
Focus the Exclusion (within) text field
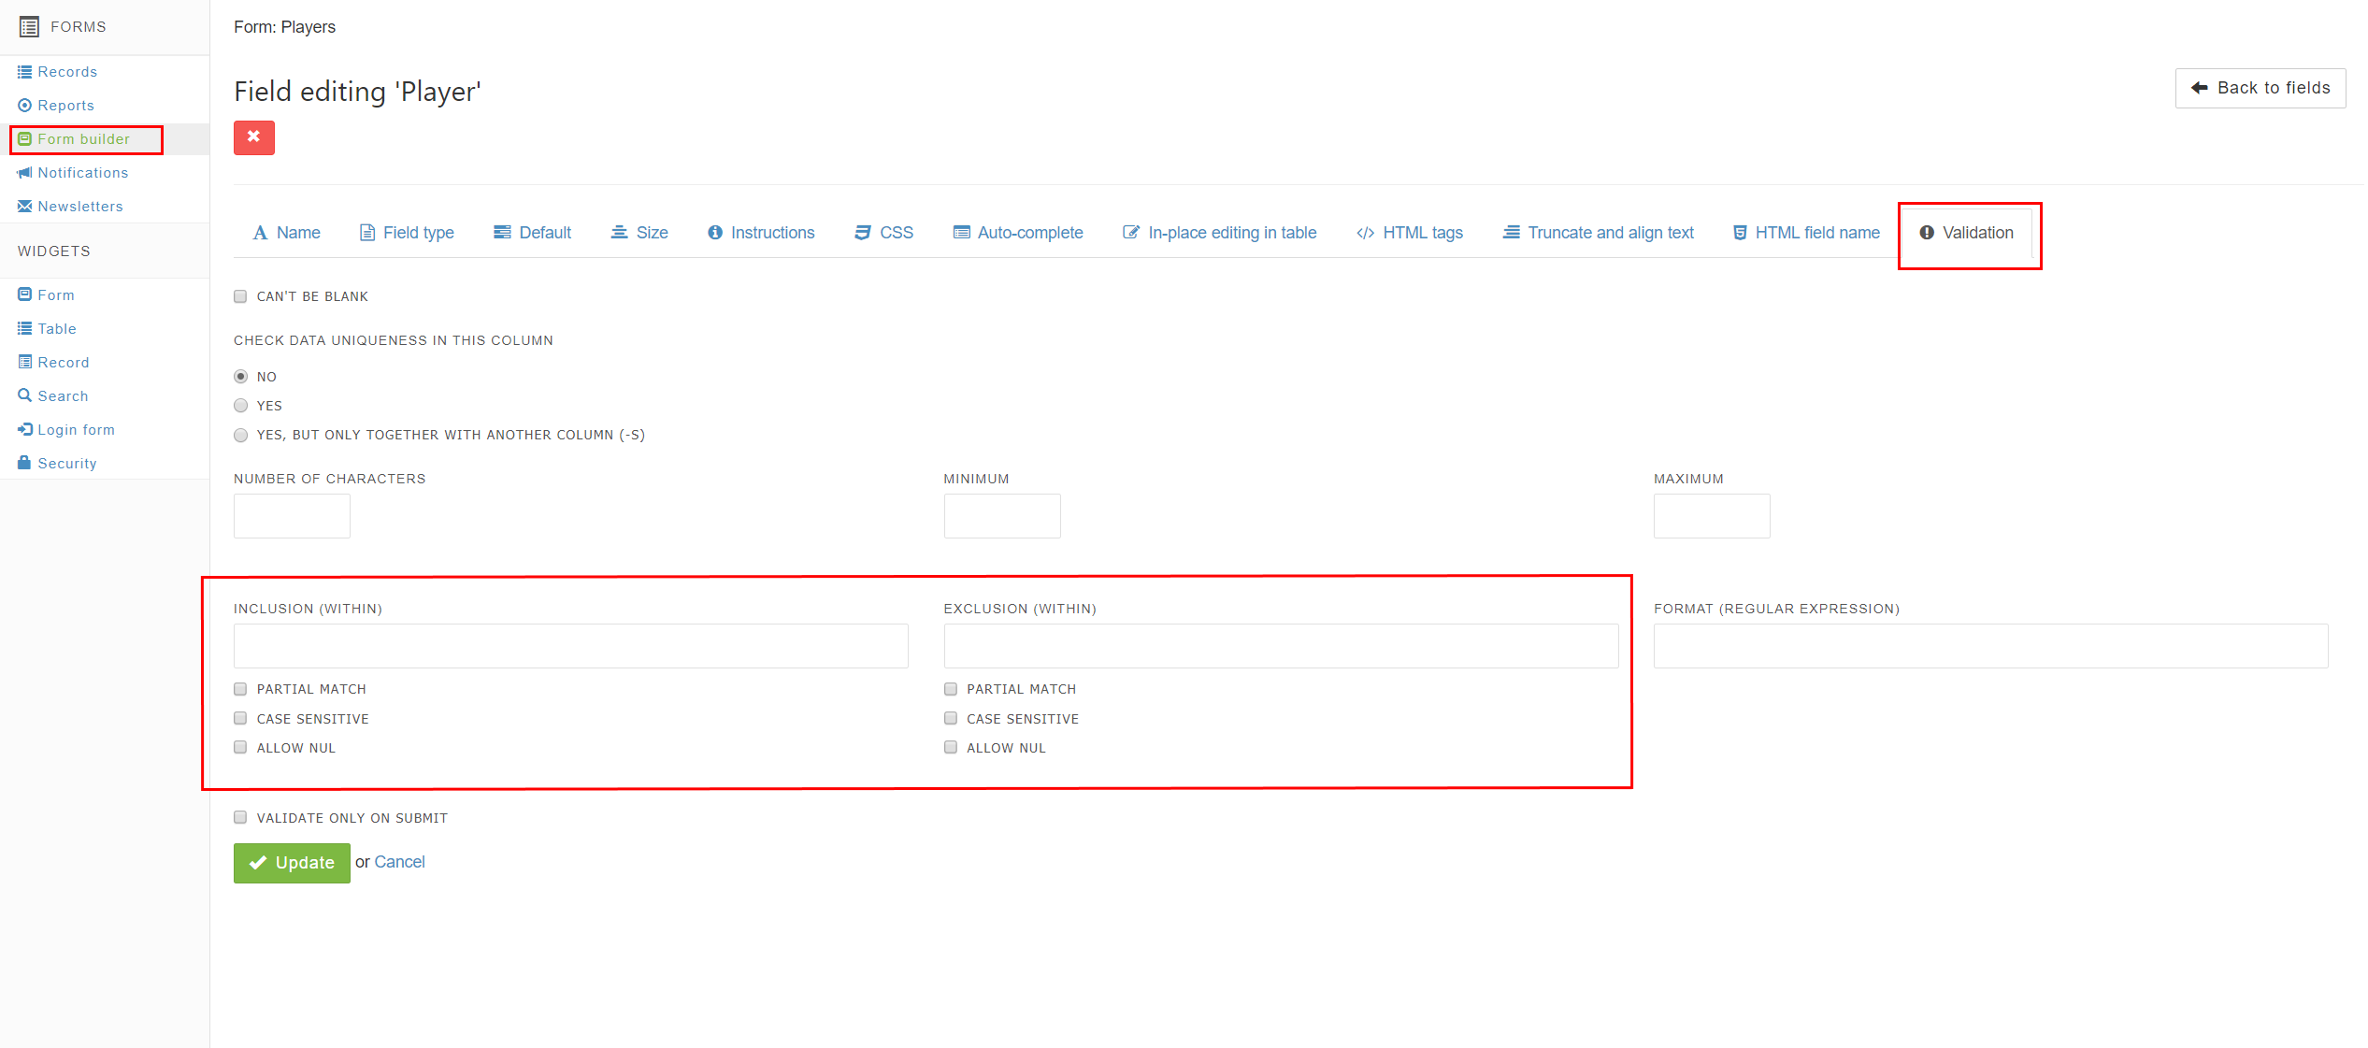click(x=1281, y=646)
